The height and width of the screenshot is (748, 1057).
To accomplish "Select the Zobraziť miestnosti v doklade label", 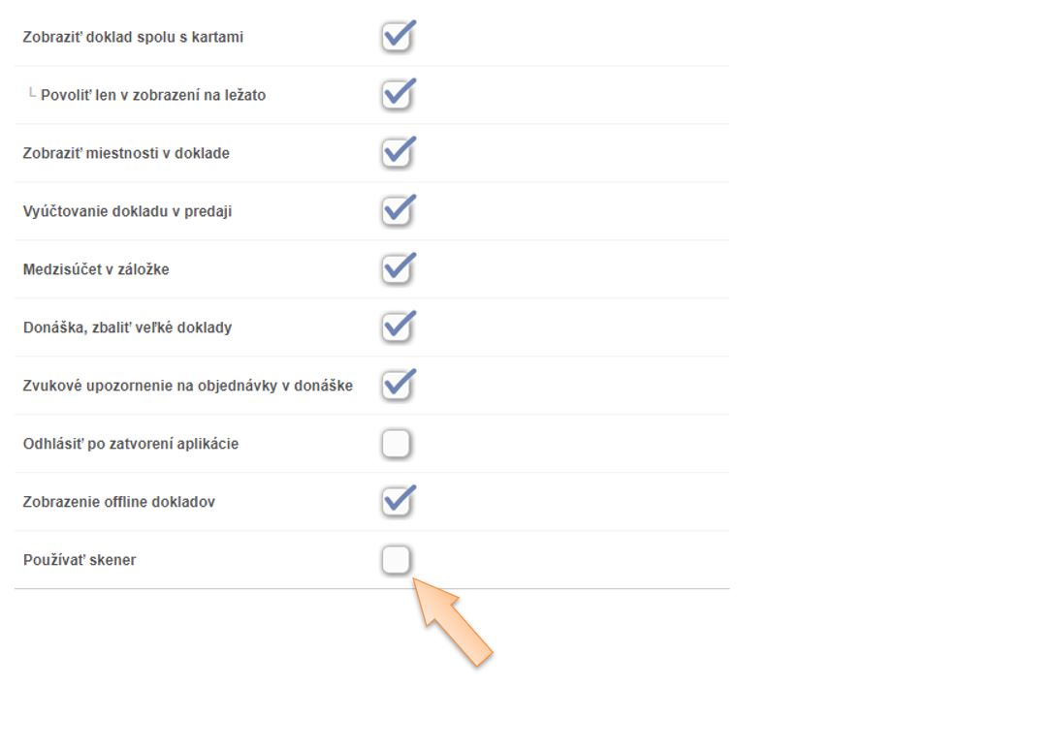I will click(126, 153).
